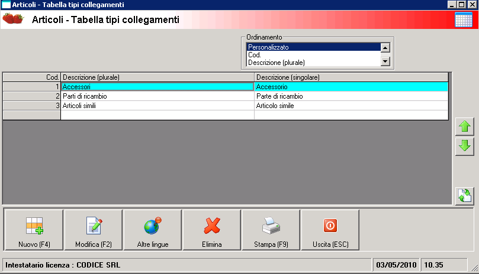Click the date 03/05/2010 in status bar
The width and height of the screenshot is (479, 274).
click(x=396, y=265)
